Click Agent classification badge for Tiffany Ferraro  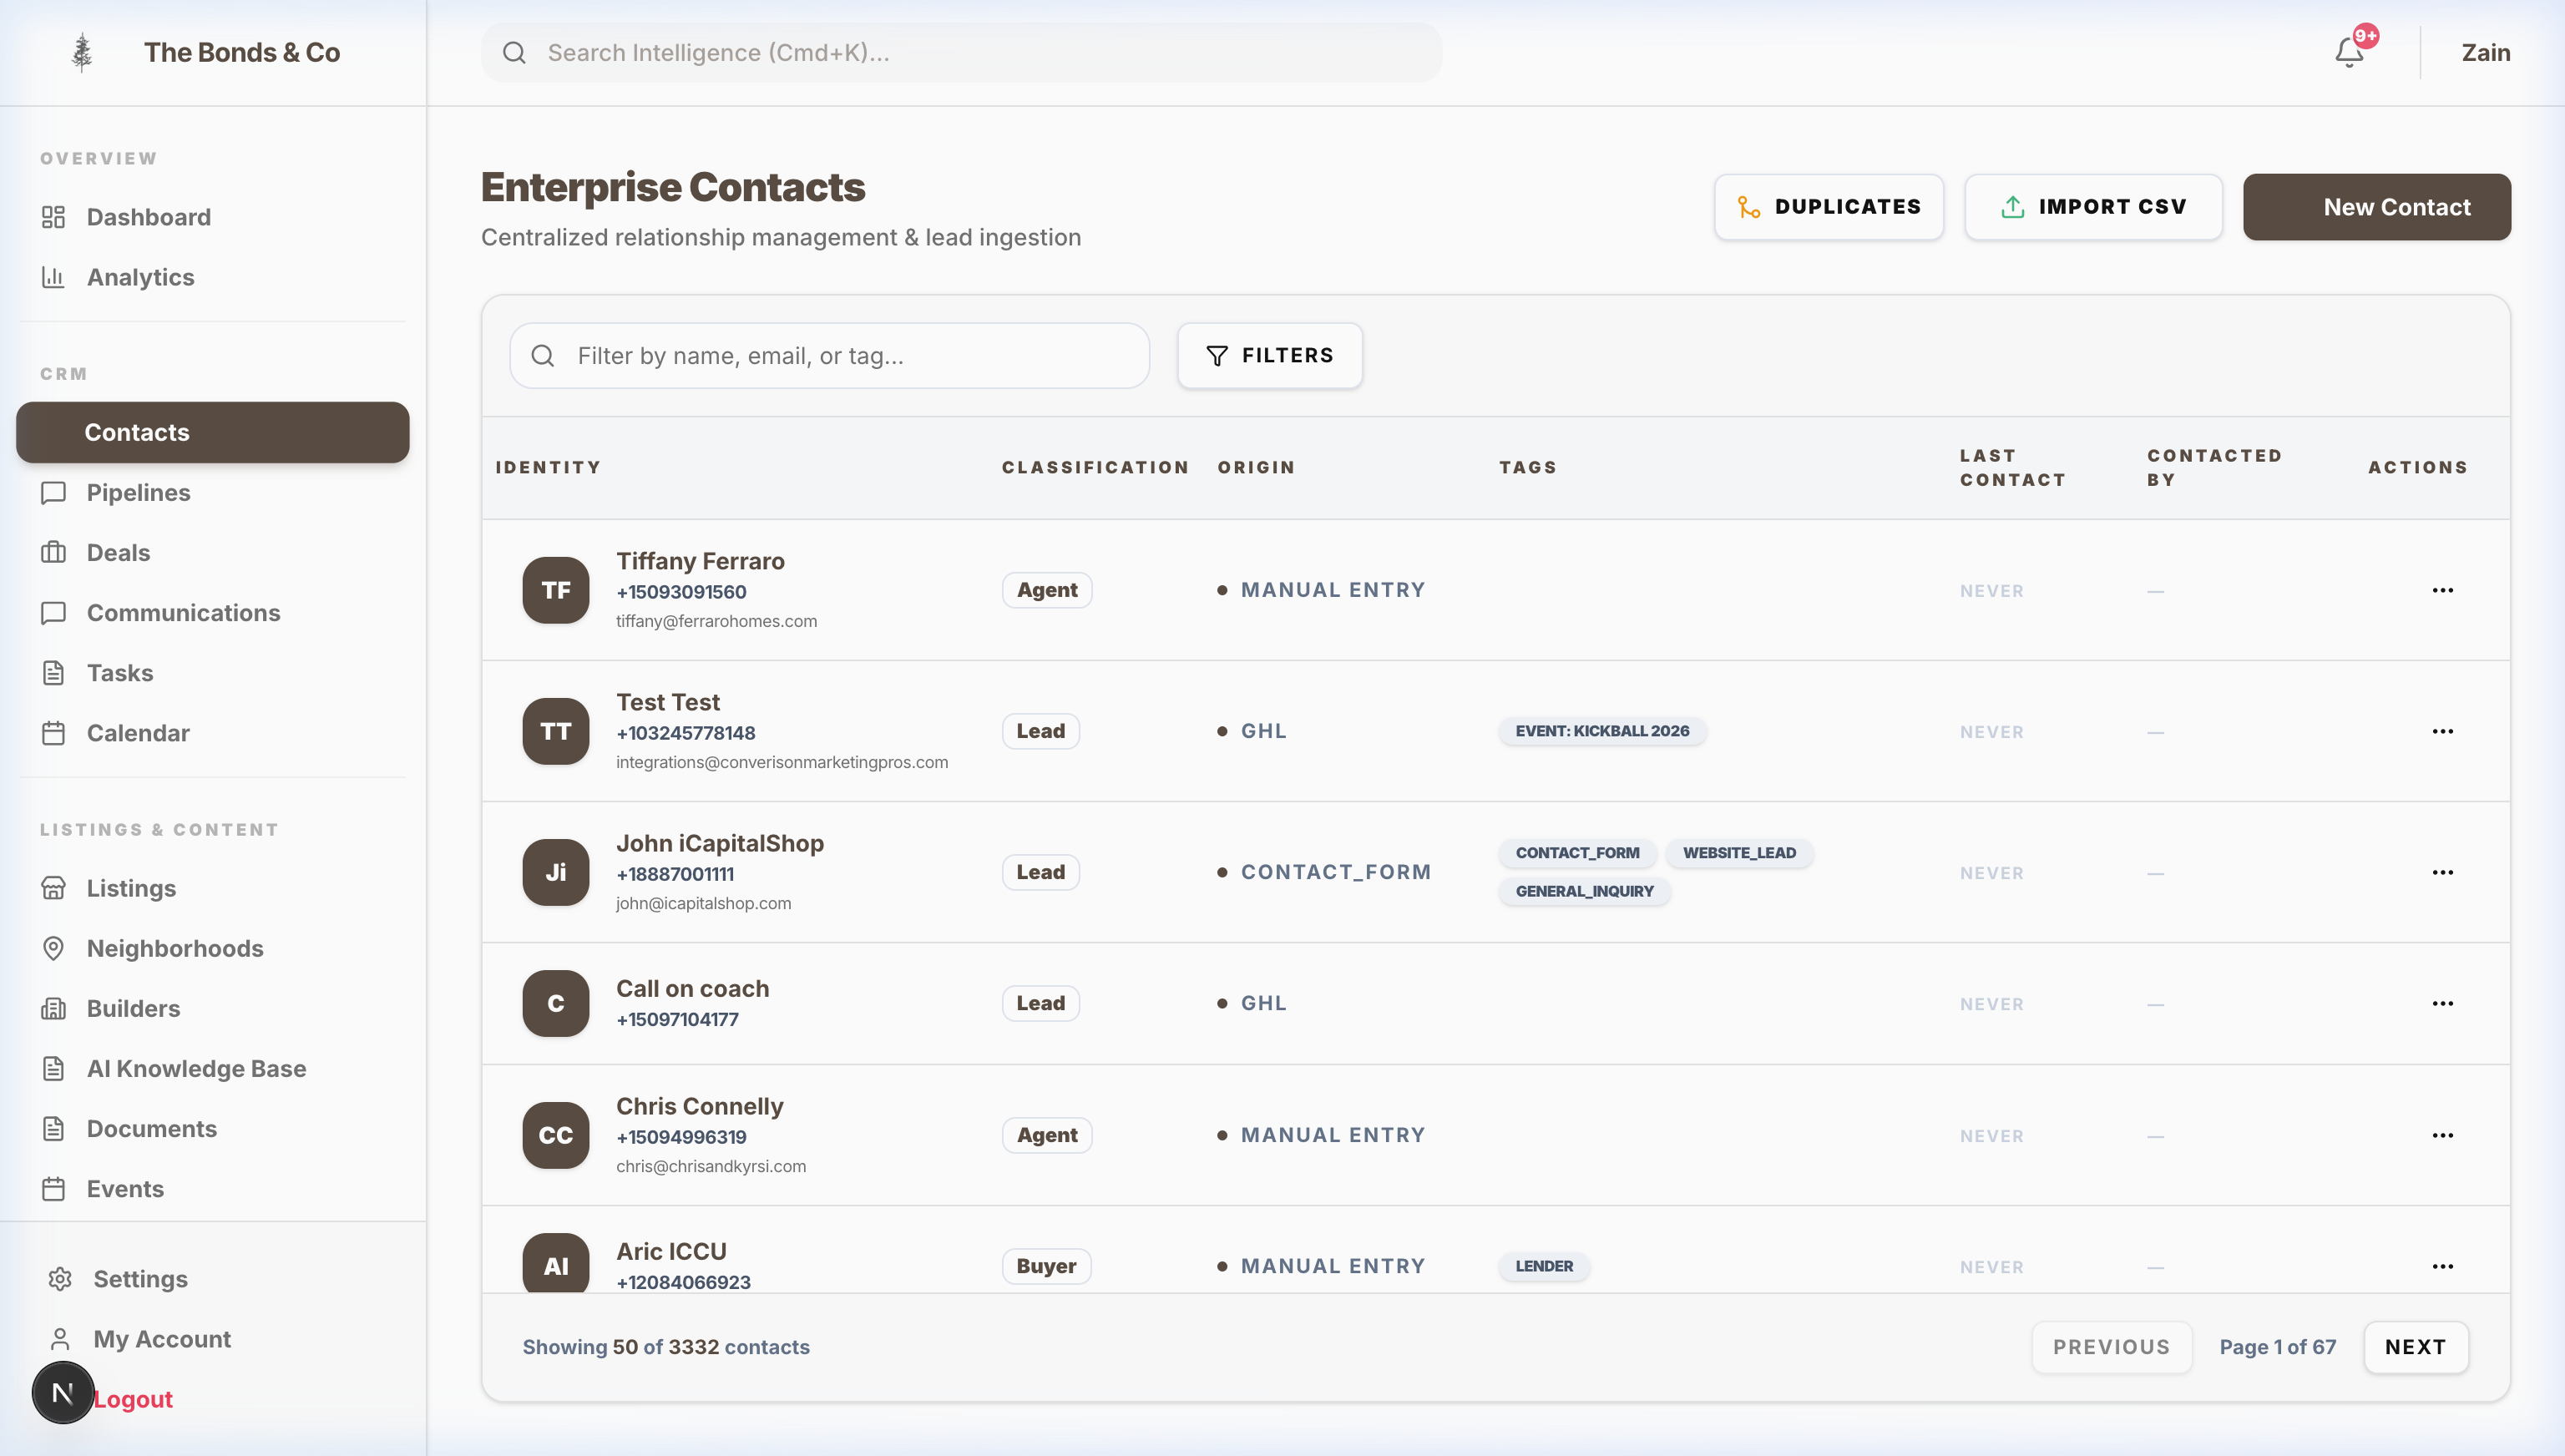click(1046, 590)
